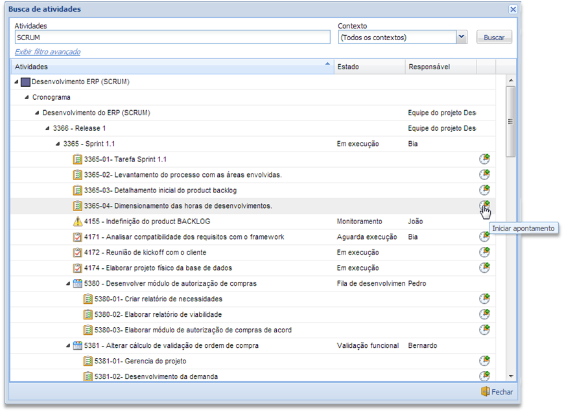Click responsible "Pedro" cell

pos(417,283)
